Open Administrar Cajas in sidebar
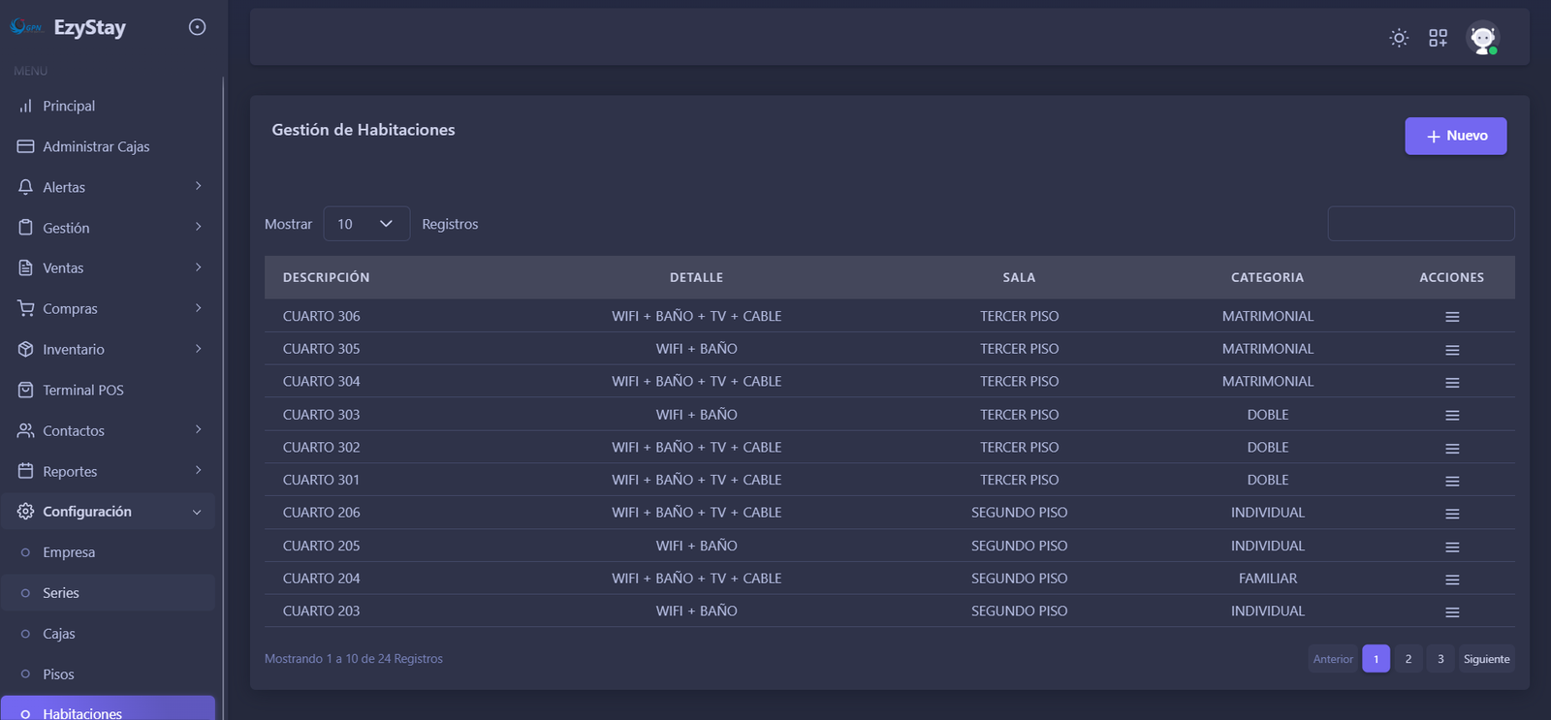Viewport: 1551px width, 720px height. 96,146
